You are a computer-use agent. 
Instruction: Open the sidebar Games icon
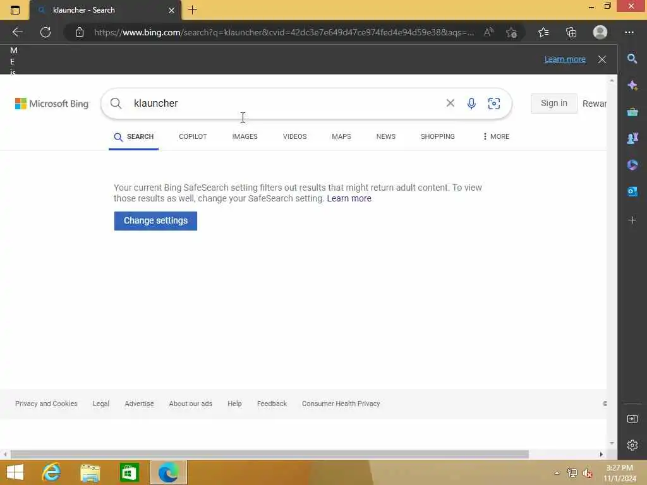tap(632, 138)
